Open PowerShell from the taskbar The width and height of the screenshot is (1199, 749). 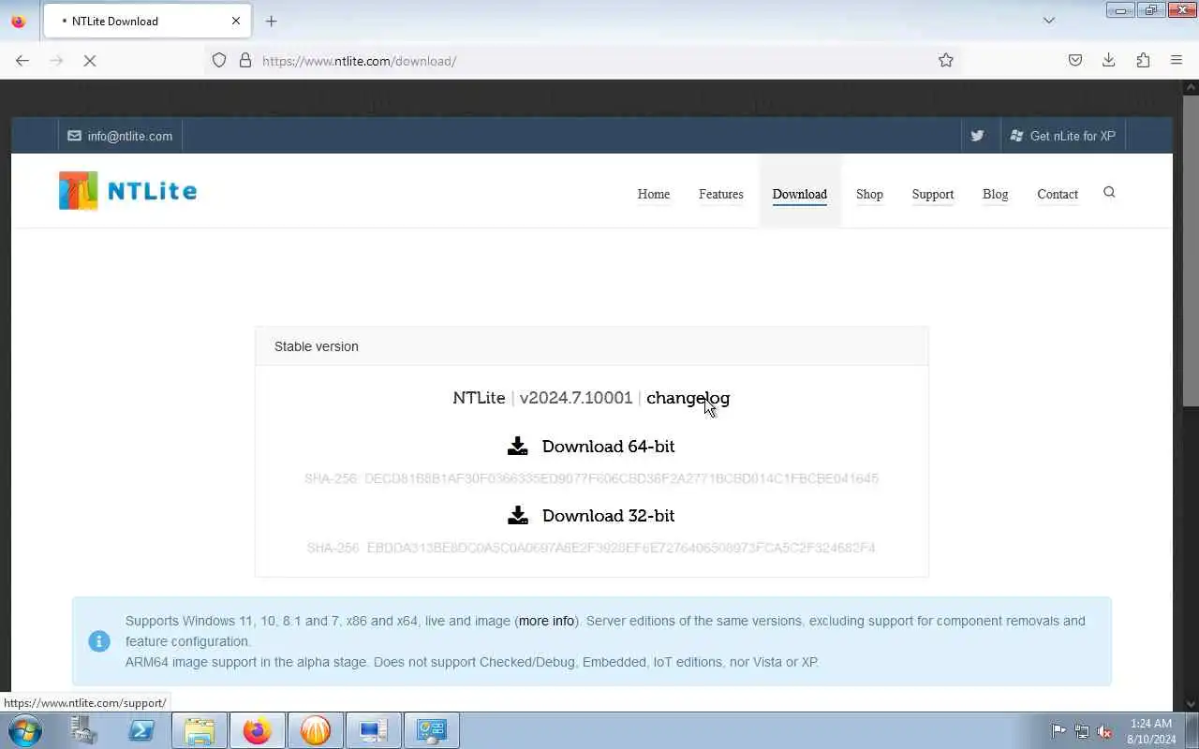click(x=141, y=730)
